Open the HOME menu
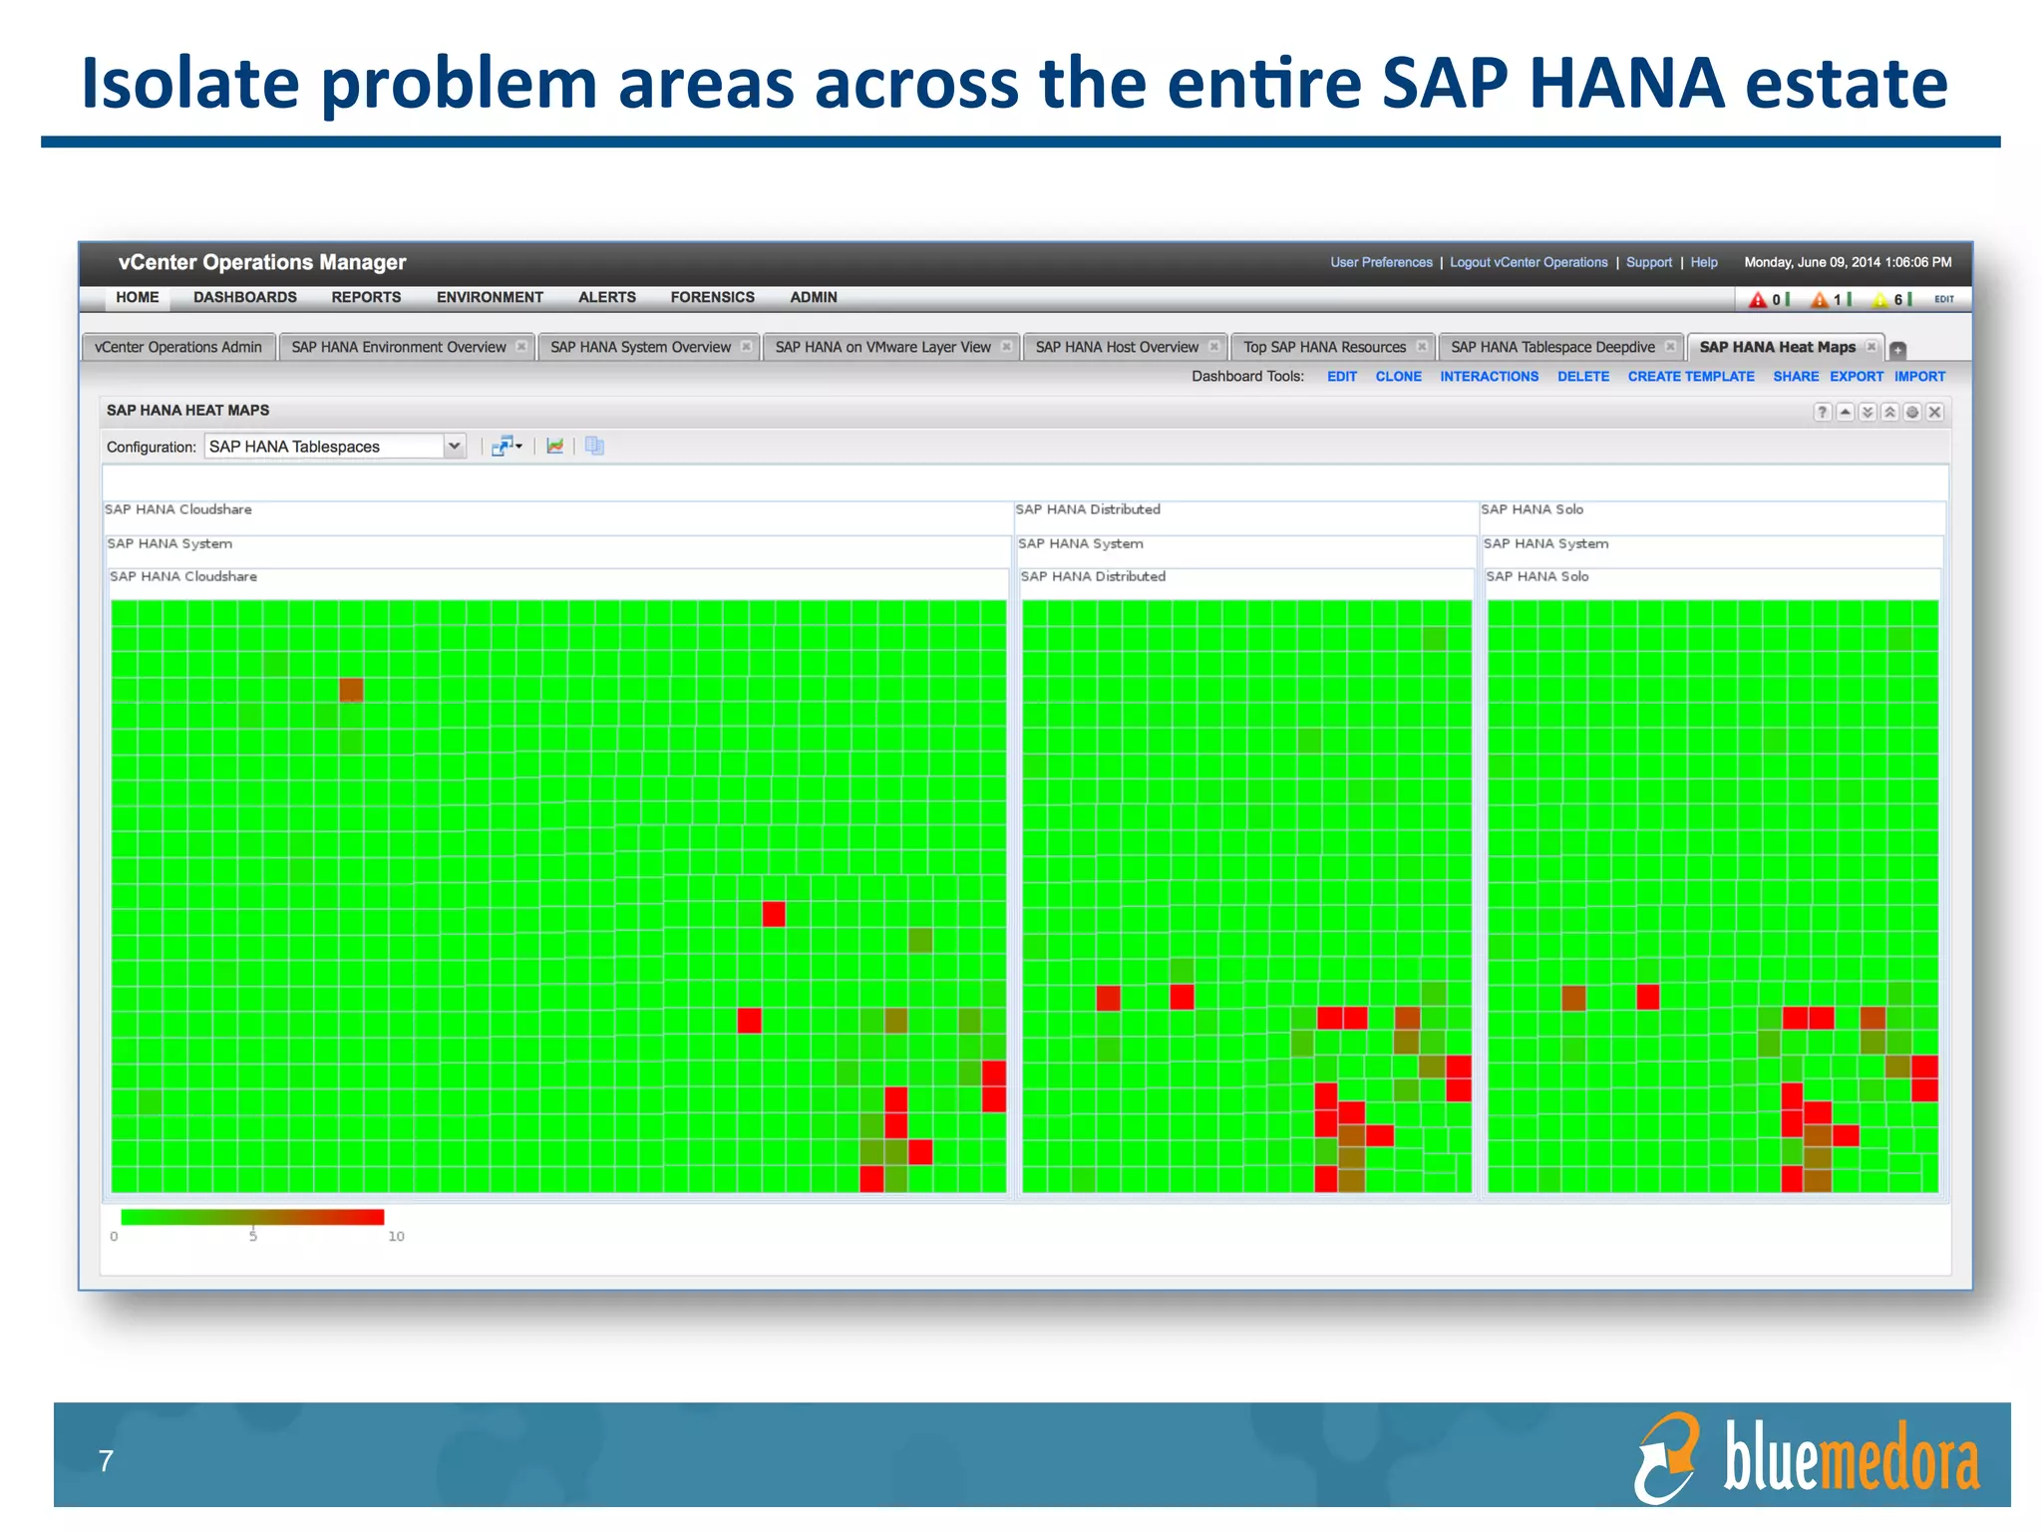This screenshot has width=2042, height=1531. coord(138,297)
